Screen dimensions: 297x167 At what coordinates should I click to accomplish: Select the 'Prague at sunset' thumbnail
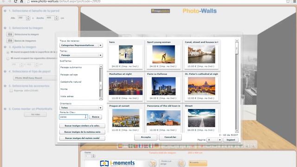pyautogui.click(x=126, y=118)
